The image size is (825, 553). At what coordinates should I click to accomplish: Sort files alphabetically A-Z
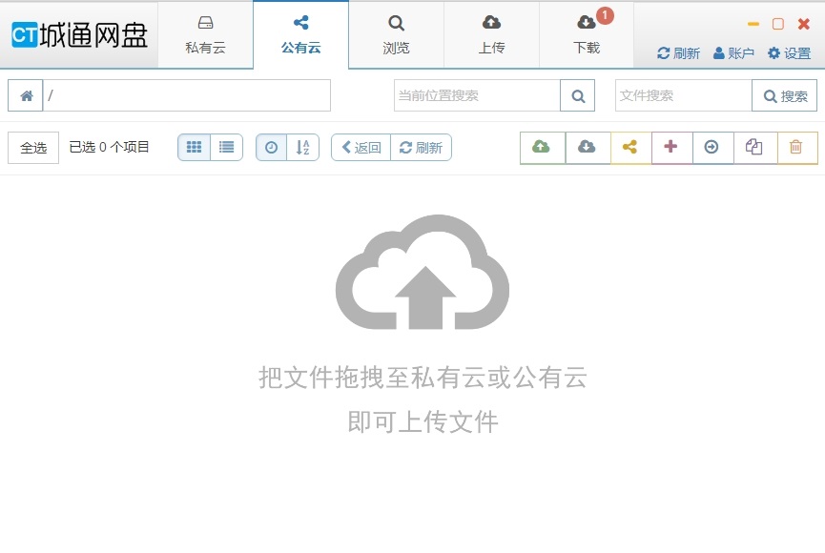[x=303, y=148]
